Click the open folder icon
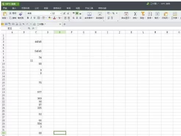This screenshot has height=136, width=181. (3, 24)
